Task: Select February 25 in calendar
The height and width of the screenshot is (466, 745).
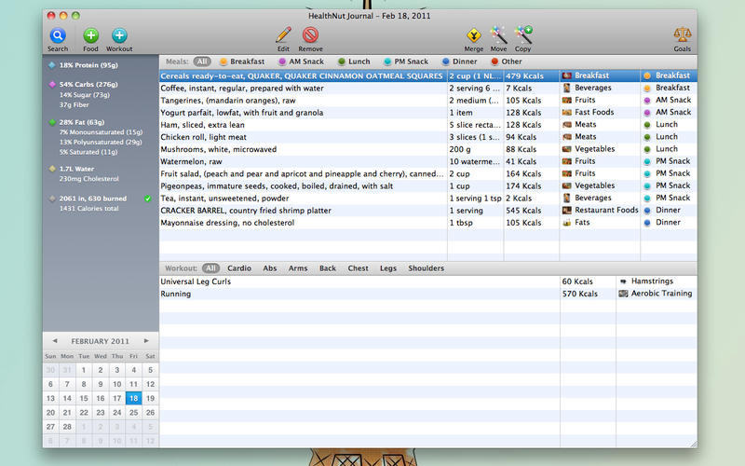Action: click(133, 413)
